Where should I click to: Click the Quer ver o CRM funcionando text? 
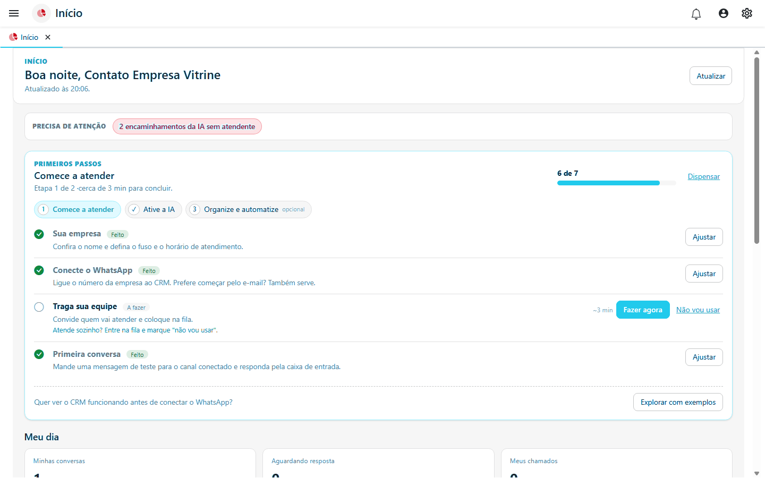click(133, 402)
